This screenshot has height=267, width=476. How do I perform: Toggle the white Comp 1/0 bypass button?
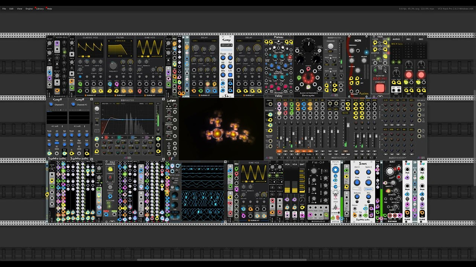pyautogui.click(x=230, y=75)
